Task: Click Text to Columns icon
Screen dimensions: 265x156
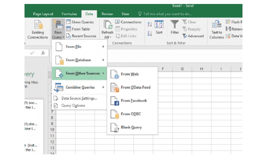Action: tap(217, 25)
